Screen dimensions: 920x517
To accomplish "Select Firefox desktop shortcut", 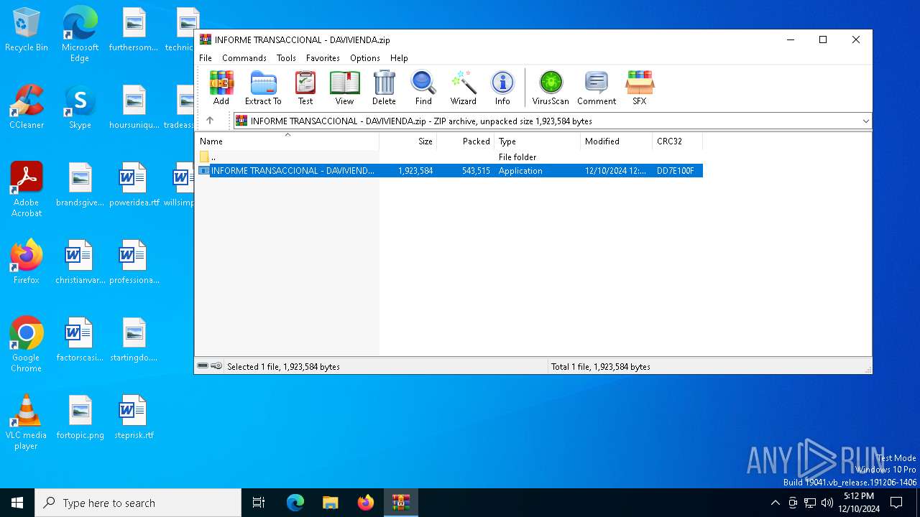I will [x=27, y=262].
